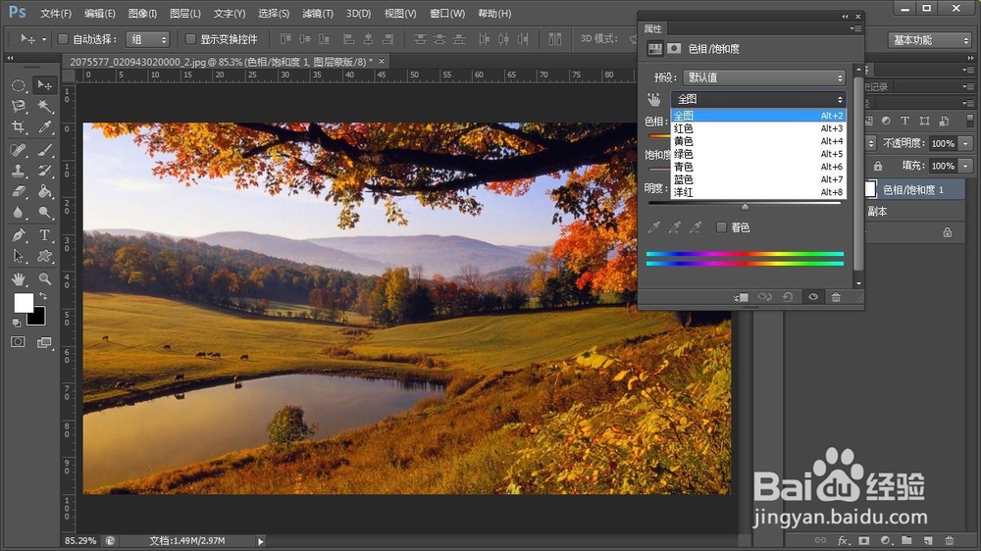
Task: Select the Blur tool
Action: [x=18, y=213]
